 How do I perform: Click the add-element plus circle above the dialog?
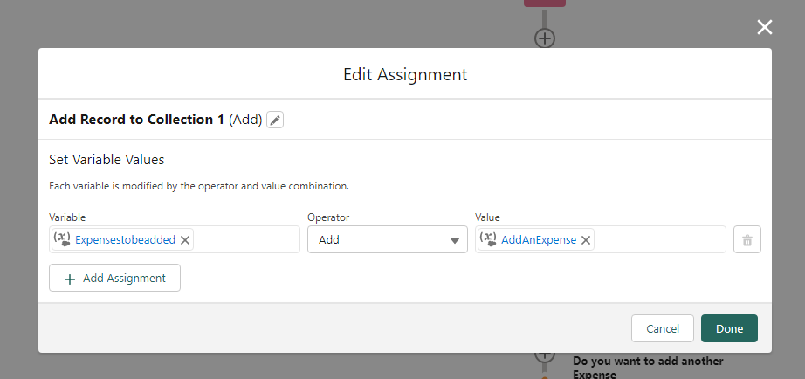point(545,38)
